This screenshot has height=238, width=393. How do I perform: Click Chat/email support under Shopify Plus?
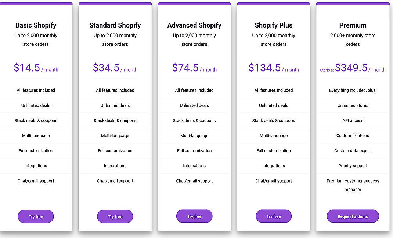pyautogui.click(x=274, y=180)
